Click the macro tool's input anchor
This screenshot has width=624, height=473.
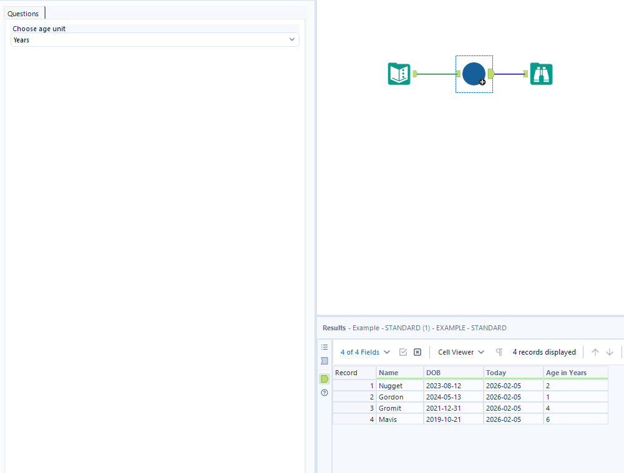(458, 74)
